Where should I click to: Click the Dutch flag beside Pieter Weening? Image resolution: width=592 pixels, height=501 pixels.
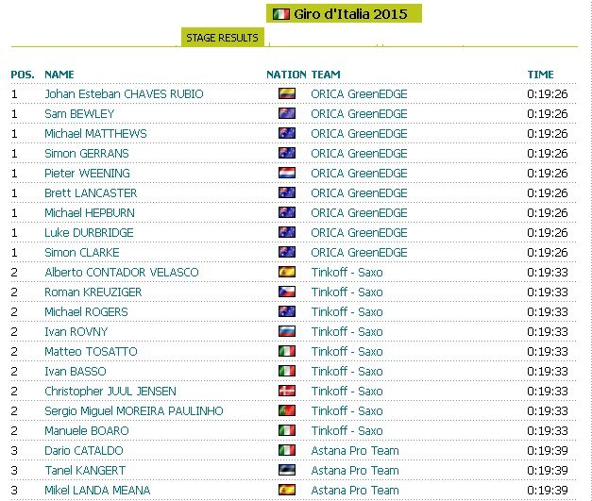[287, 173]
